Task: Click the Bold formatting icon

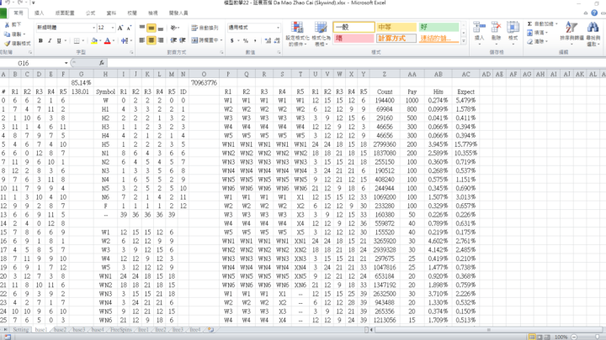Action: (40, 40)
